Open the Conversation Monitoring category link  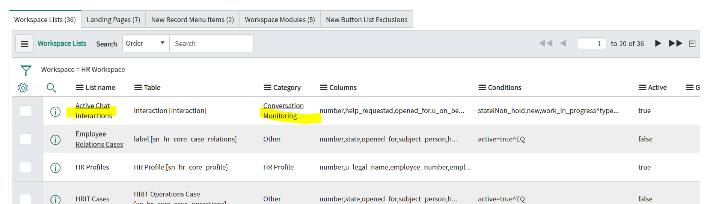pyautogui.click(x=283, y=111)
